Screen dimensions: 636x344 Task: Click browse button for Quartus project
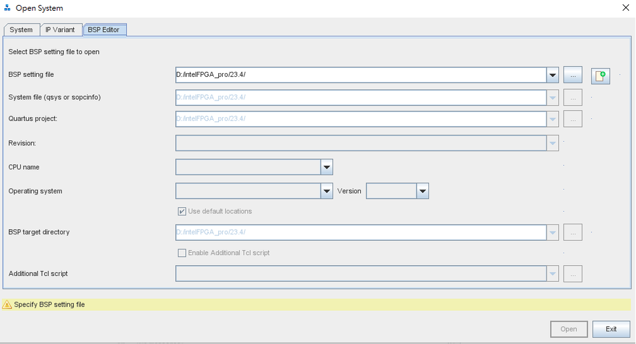point(573,118)
